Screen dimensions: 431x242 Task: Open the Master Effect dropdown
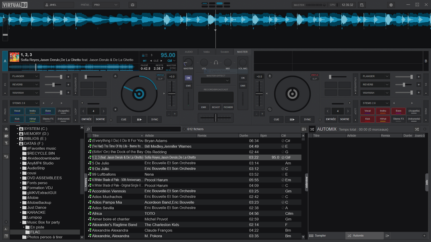coord(215,81)
